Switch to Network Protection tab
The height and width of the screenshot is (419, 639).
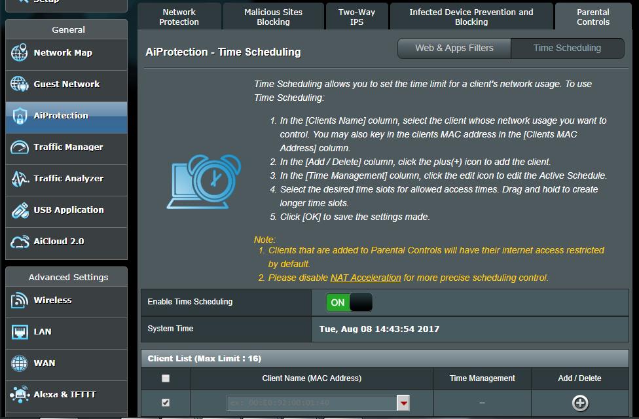(179, 17)
